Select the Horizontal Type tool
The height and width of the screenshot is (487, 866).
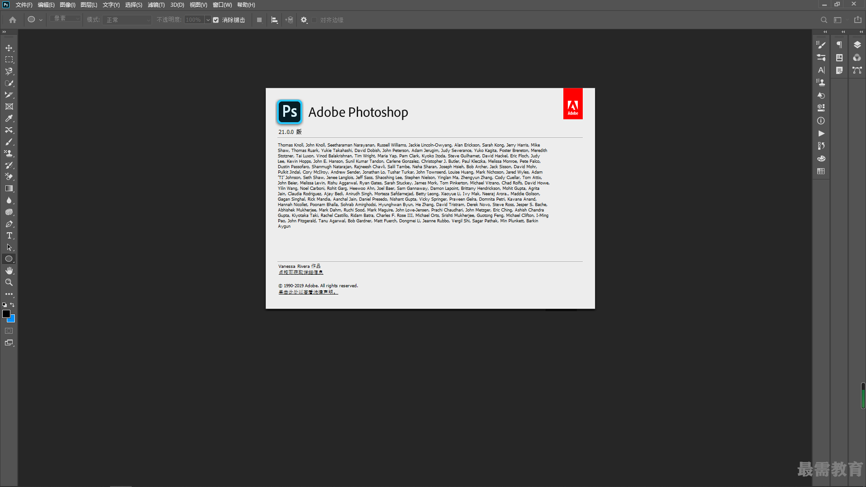tap(9, 235)
